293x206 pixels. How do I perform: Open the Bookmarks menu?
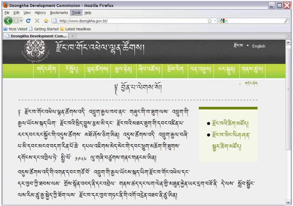click(59, 13)
